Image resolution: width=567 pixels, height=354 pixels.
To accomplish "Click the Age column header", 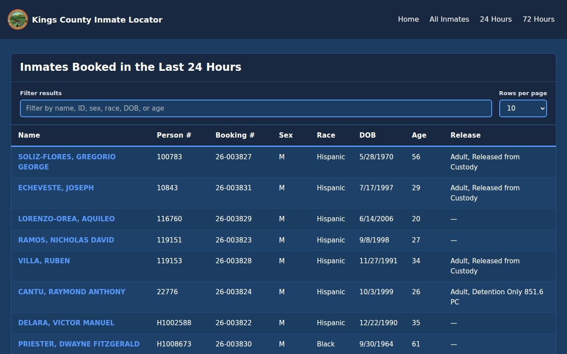I will click(x=419, y=135).
